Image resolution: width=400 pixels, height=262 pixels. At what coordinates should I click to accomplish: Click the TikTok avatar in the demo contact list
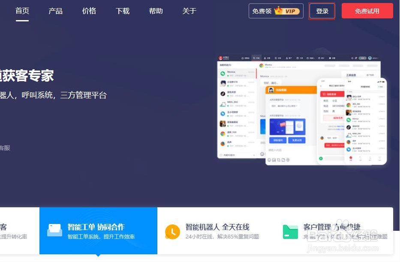pyautogui.click(x=222, y=94)
